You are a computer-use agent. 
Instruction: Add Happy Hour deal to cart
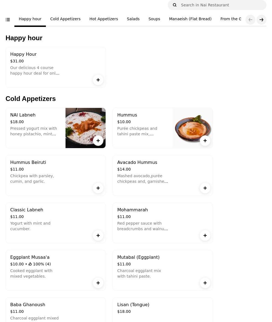[98, 80]
